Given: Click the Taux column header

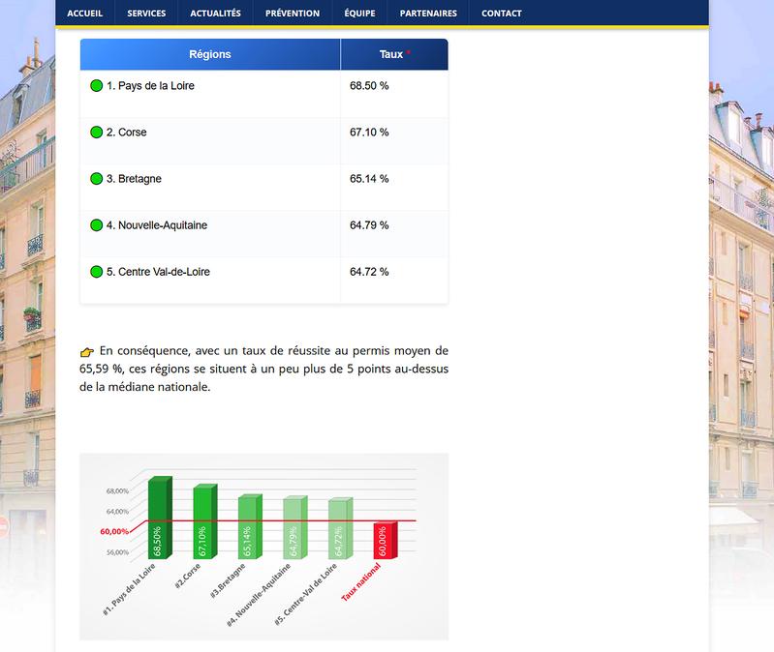Looking at the screenshot, I should point(390,55).
